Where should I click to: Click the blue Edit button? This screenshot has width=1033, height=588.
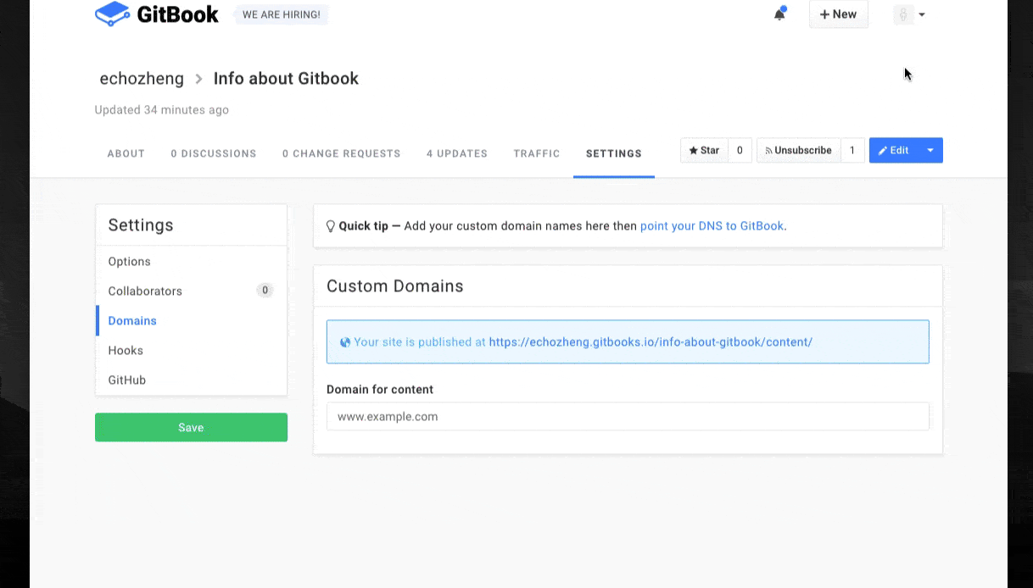pyautogui.click(x=894, y=150)
